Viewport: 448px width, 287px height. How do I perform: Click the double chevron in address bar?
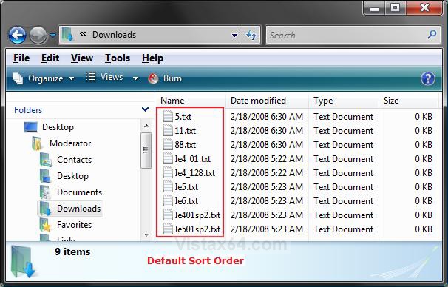point(83,34)
